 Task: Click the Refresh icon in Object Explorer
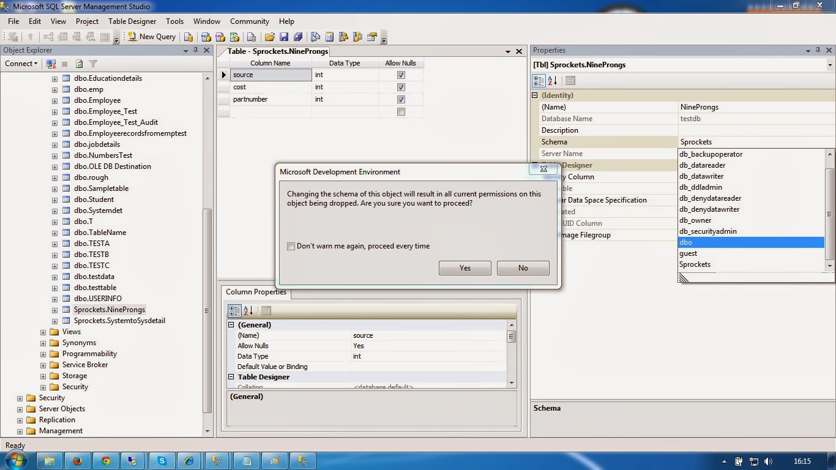pyautogui.click(x=79, y=64)
